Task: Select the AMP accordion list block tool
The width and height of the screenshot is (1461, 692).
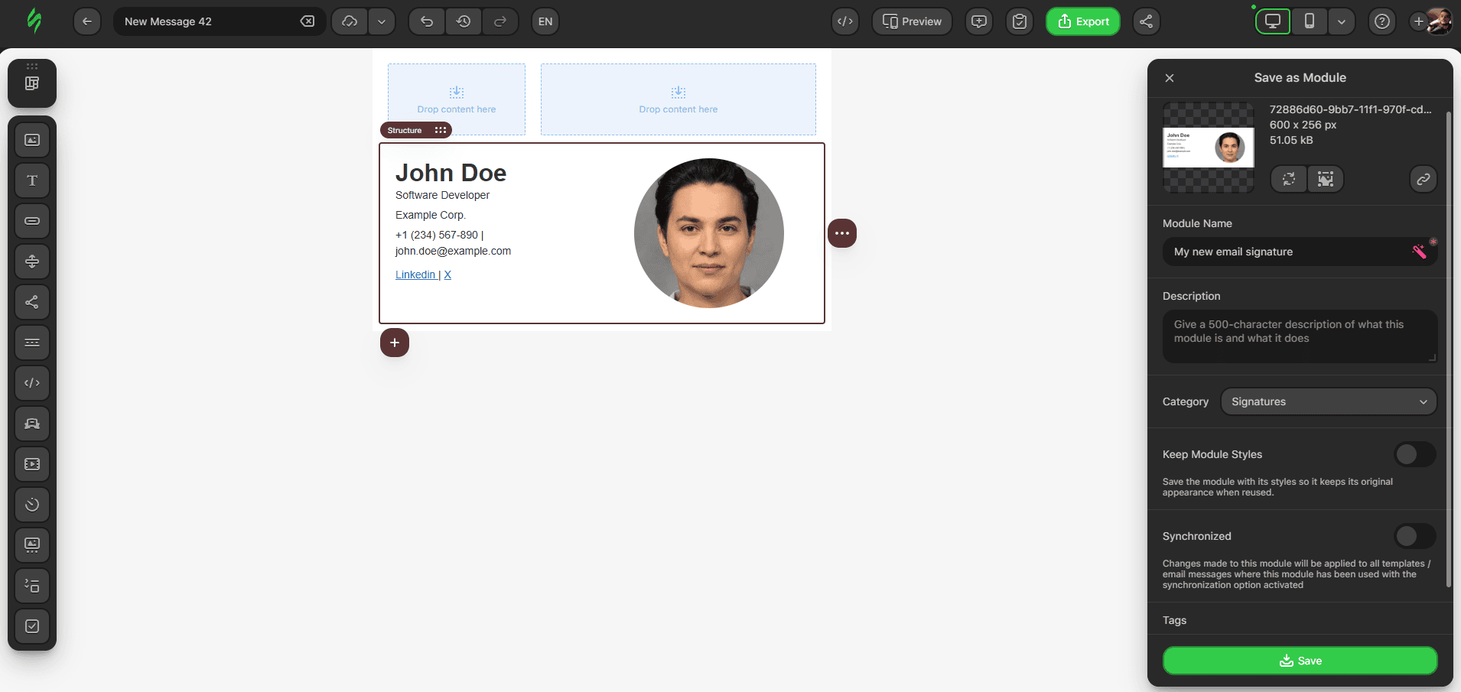Action: (x=32, y=586)
